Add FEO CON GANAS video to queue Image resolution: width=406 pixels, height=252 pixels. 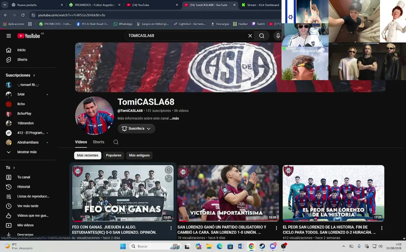168,178
